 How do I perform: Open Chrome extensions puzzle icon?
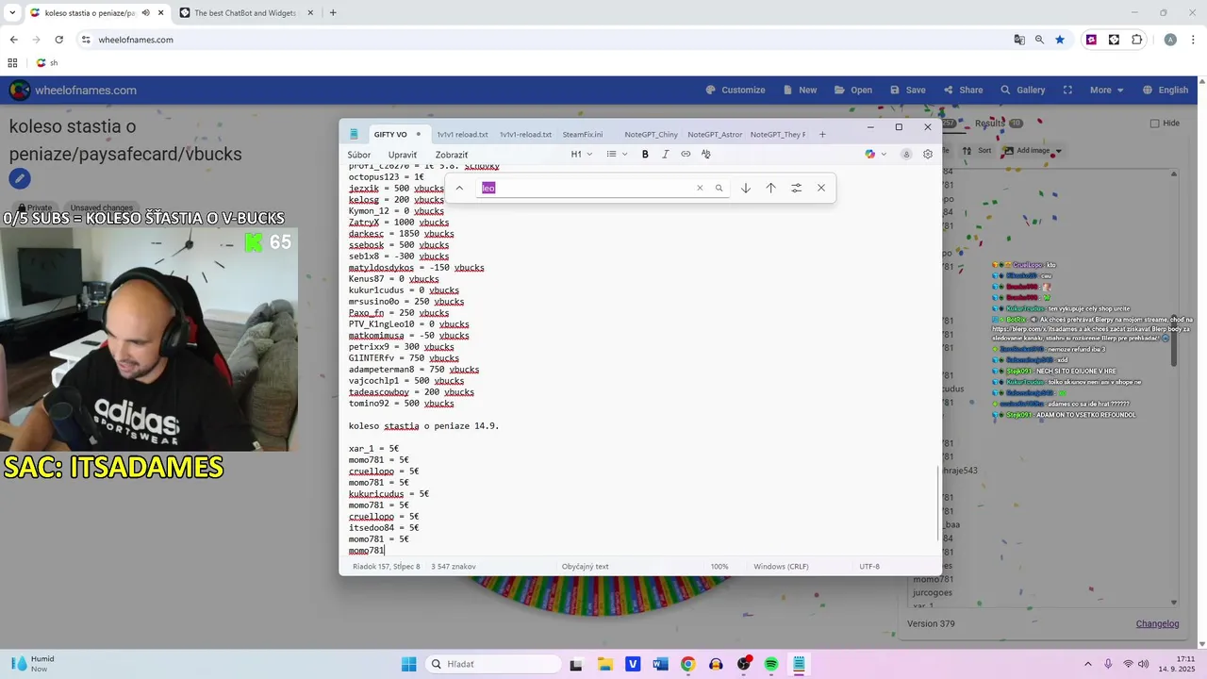tap(1136, 40)
